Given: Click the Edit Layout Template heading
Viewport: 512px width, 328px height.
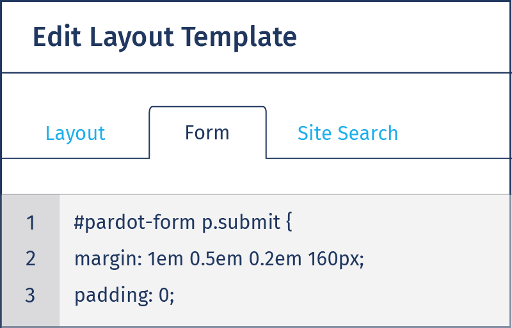Looking at the screenshot, I should coord(165,36).
